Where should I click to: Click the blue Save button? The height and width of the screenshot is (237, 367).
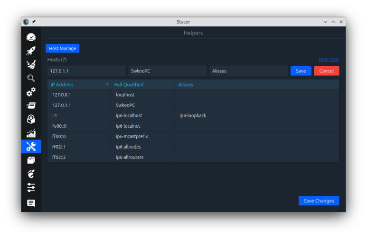point(301,71)
